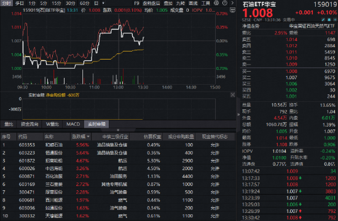Select row 300332 天壕能源
Image resolution: width=338 pixels, height=221 pixels.
click(x=118, y=216)
